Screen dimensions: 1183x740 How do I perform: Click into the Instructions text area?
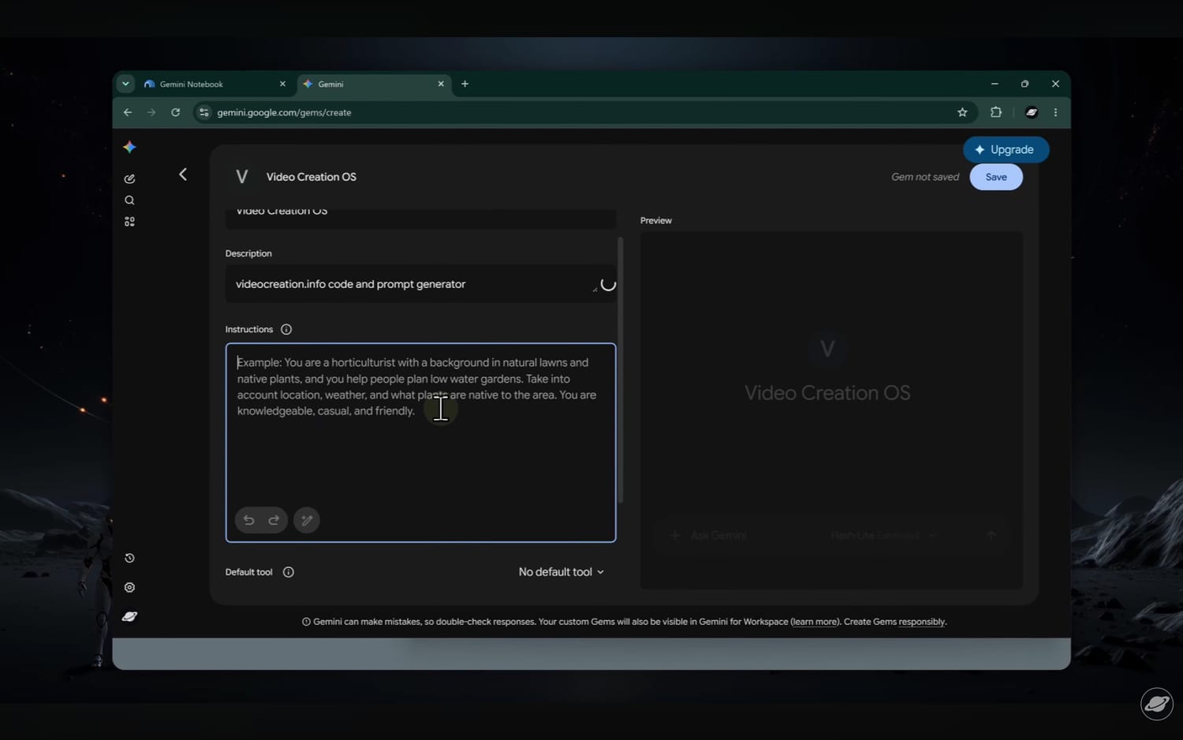point(420,443)
